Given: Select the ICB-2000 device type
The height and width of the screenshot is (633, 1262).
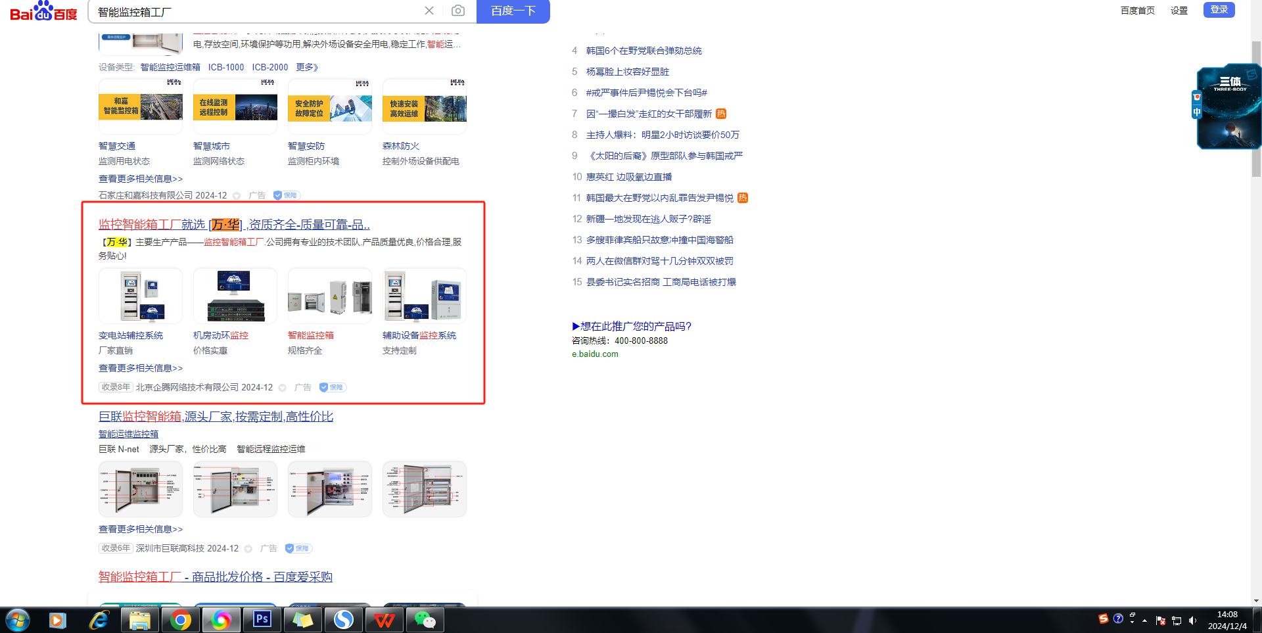Looking at the screenshot, I should point(270,67).
